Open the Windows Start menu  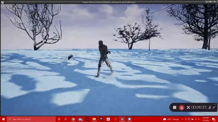coord(3,119)
